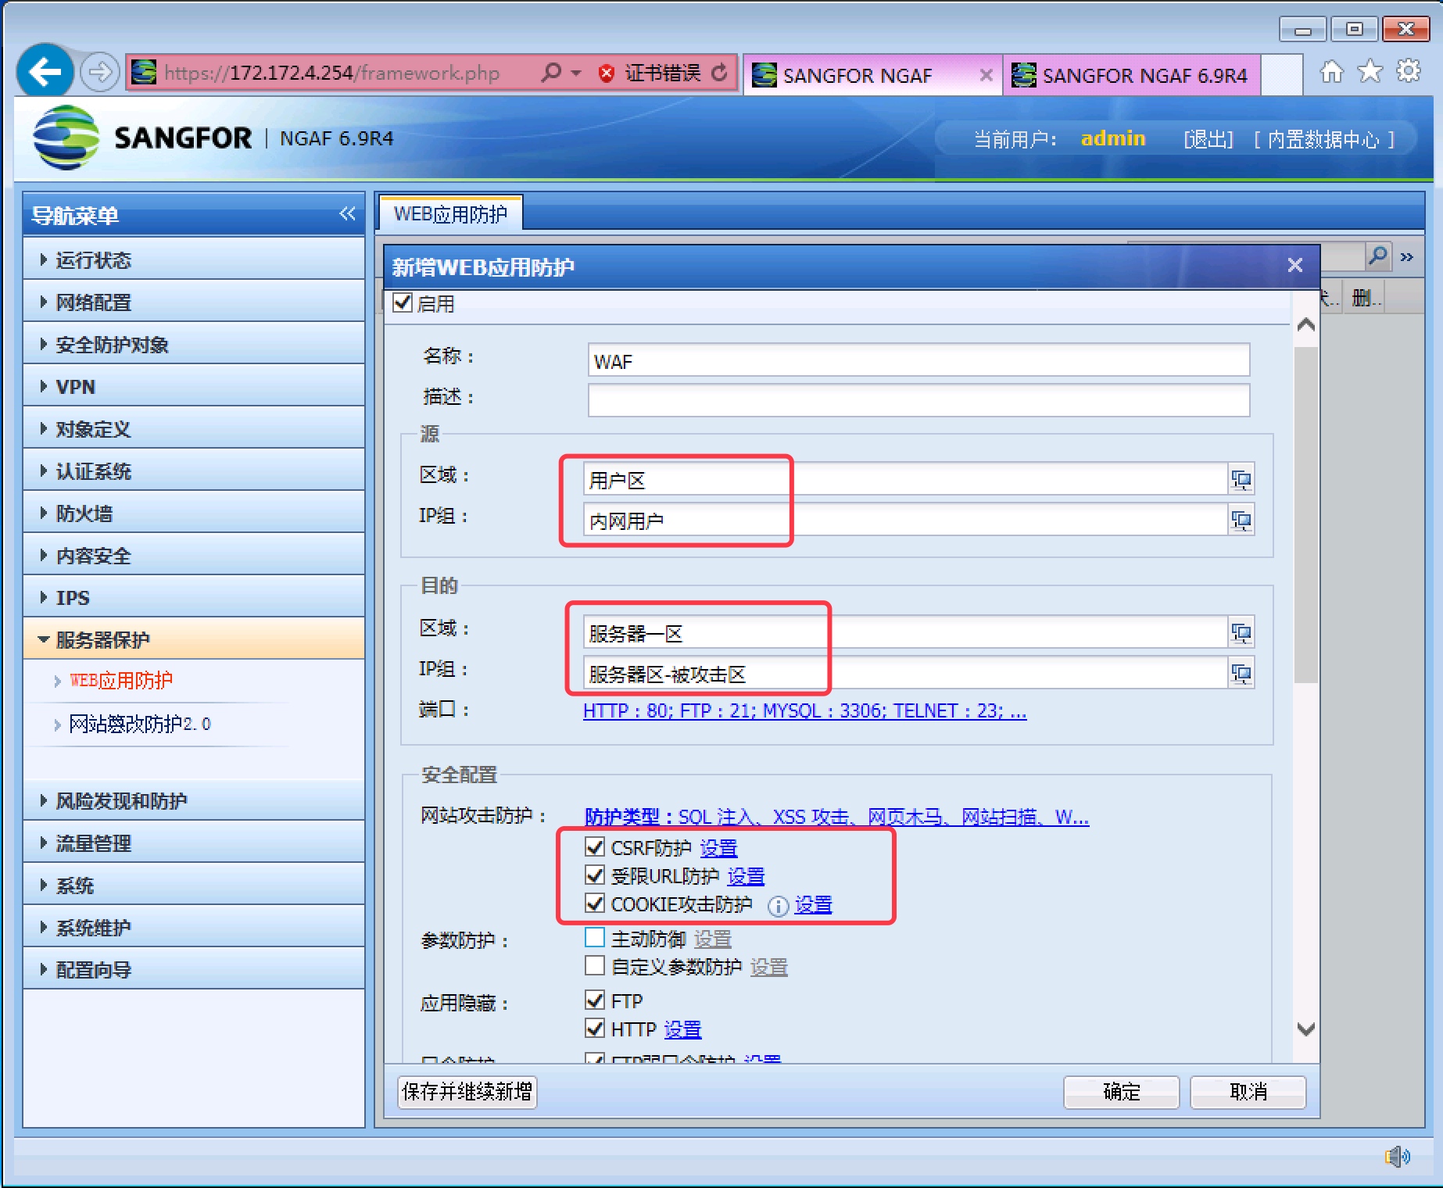1443x1188 pixels.
Task: Open the favorites star icon
Action: [1370, 72]
